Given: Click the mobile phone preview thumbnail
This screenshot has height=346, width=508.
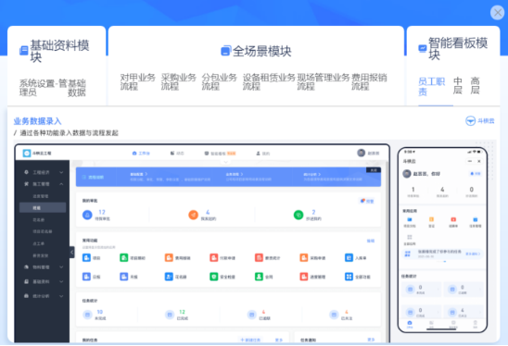Looking at the screenshot, I should click(442, 240).
